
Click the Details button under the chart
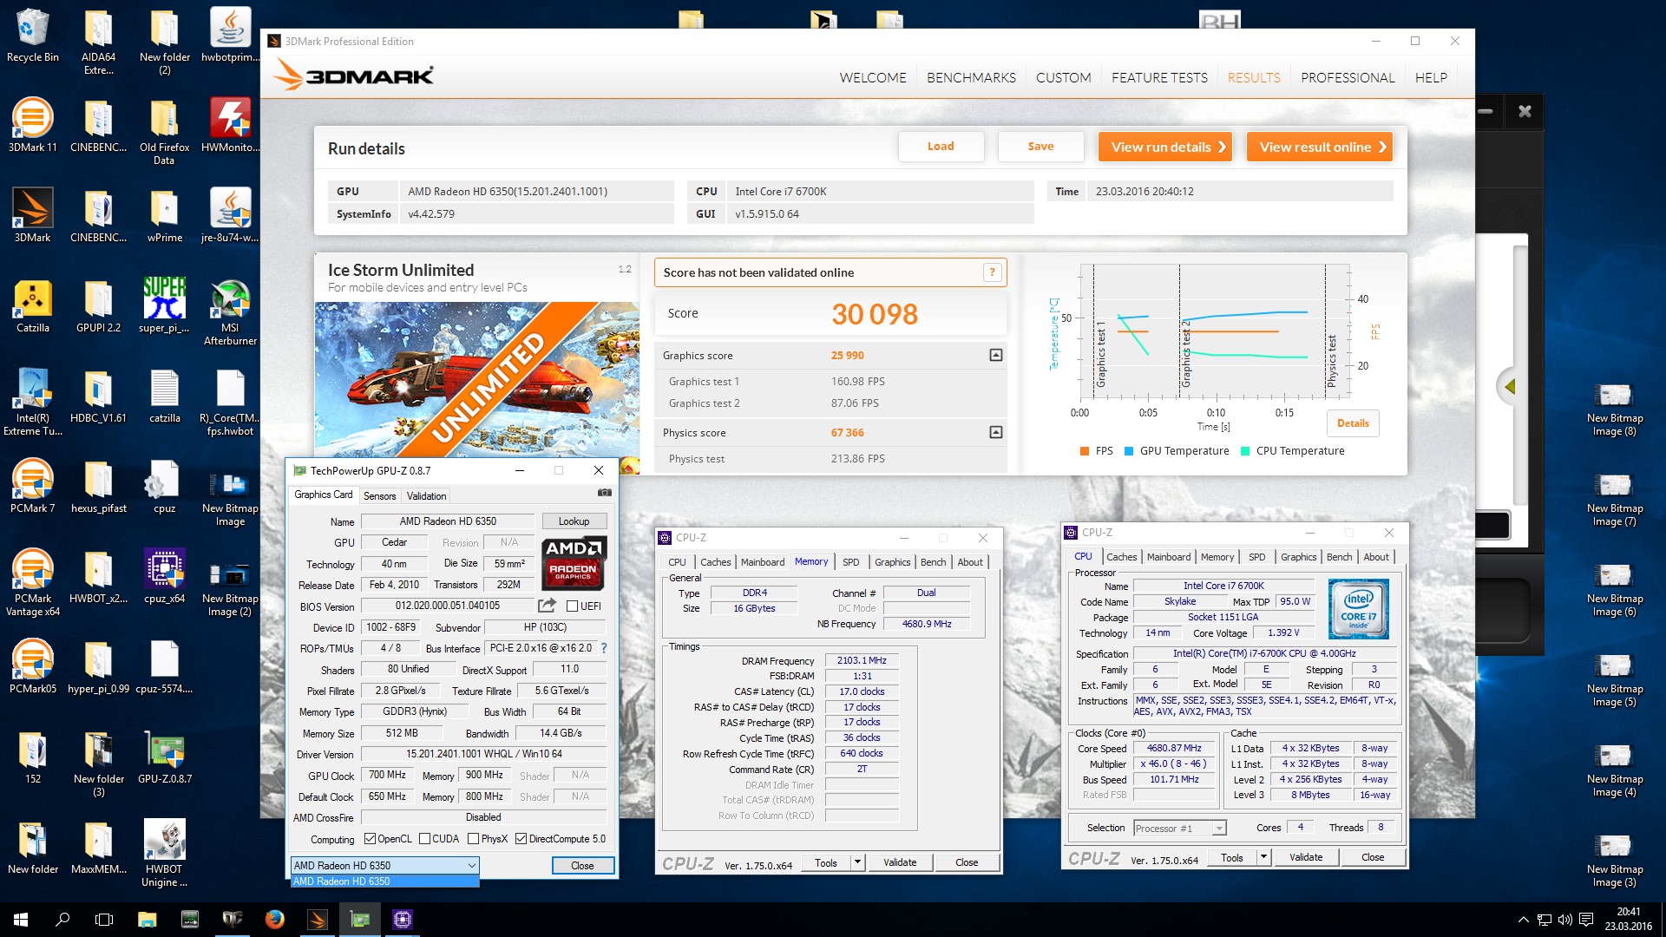pos(1353,423)
